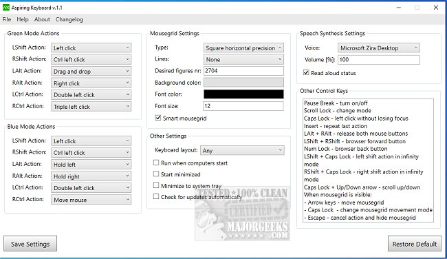
Task: Toggle the Smart mousegrid checkbox
Action: pos(158,118)
